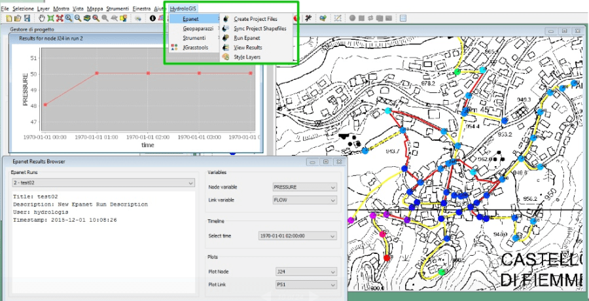
Task: Click the wrench tools toolbar icon
Action: 309,18
